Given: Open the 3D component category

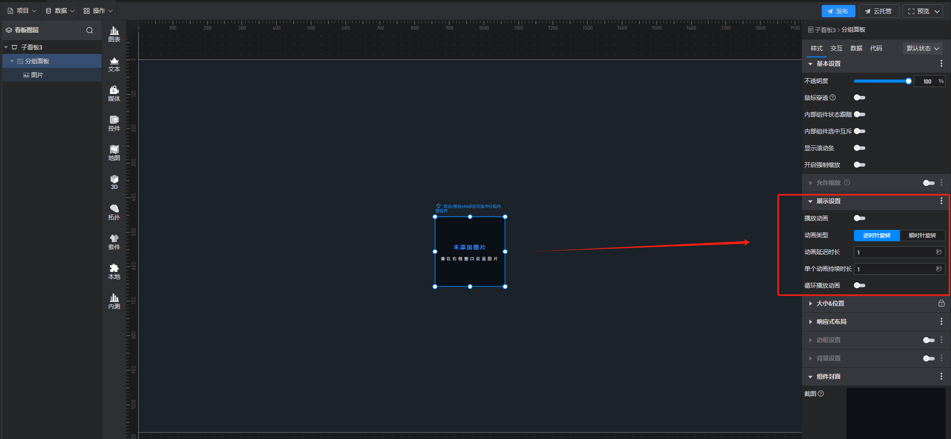Looking at the screenshot, I should point(114,182).
